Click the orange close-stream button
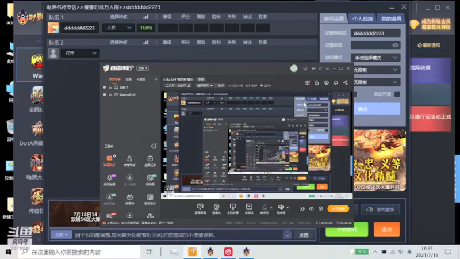The height and width of the screenshot is (259, 460). tap(338, 208)
